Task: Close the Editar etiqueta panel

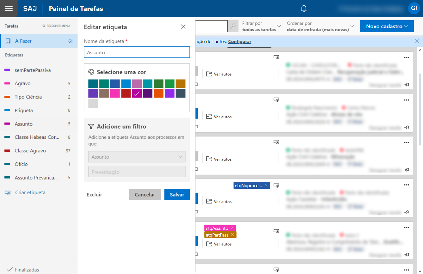Action: pyautogui.click(x=183, y=27)
